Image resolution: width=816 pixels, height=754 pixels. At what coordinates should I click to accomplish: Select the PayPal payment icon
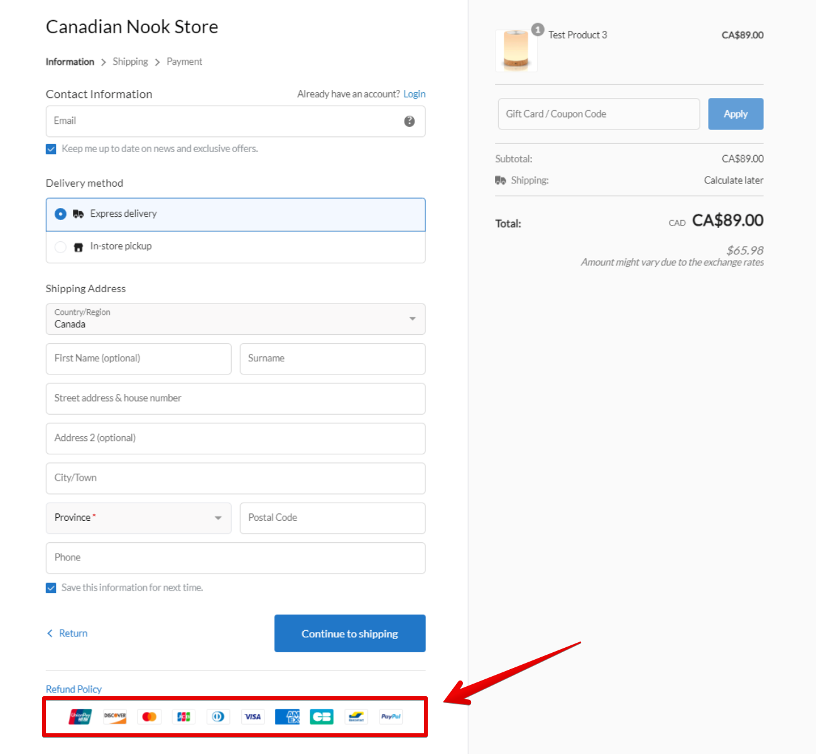(x=390, y=716)
